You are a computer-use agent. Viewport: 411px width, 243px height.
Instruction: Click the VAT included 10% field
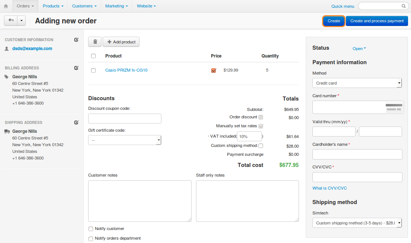[x=249, y=137]
